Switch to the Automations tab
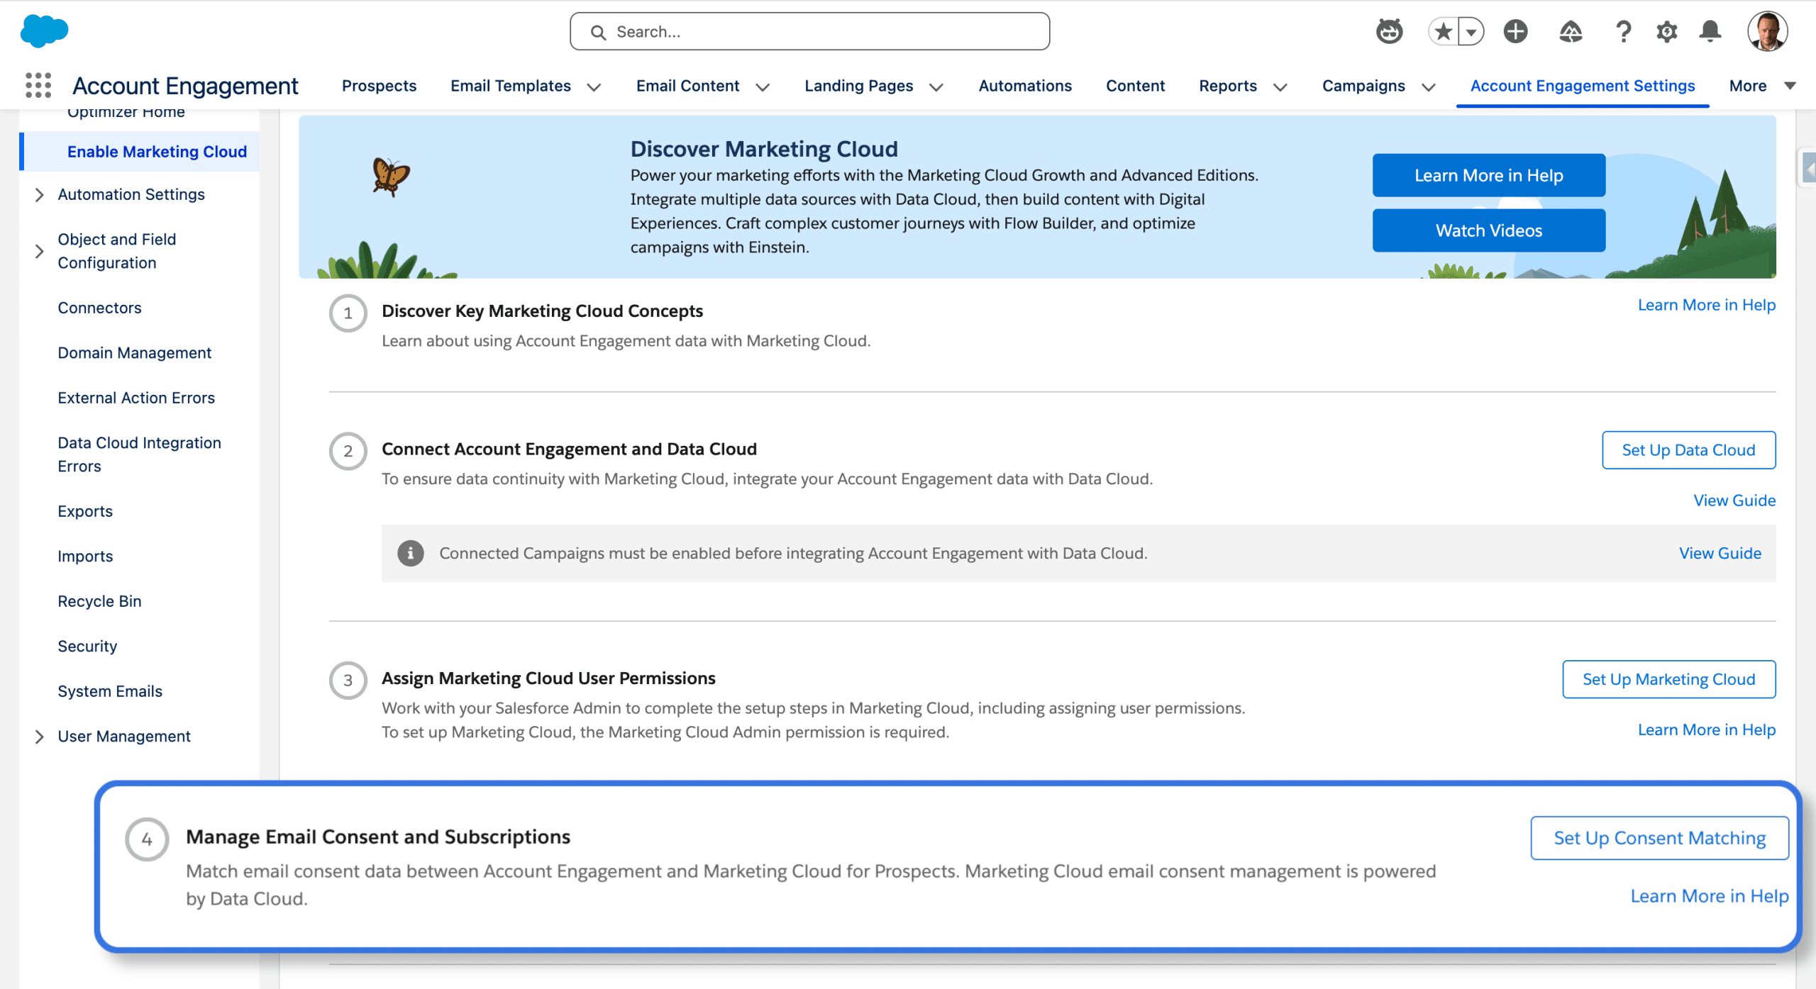 coord(1024,86)
